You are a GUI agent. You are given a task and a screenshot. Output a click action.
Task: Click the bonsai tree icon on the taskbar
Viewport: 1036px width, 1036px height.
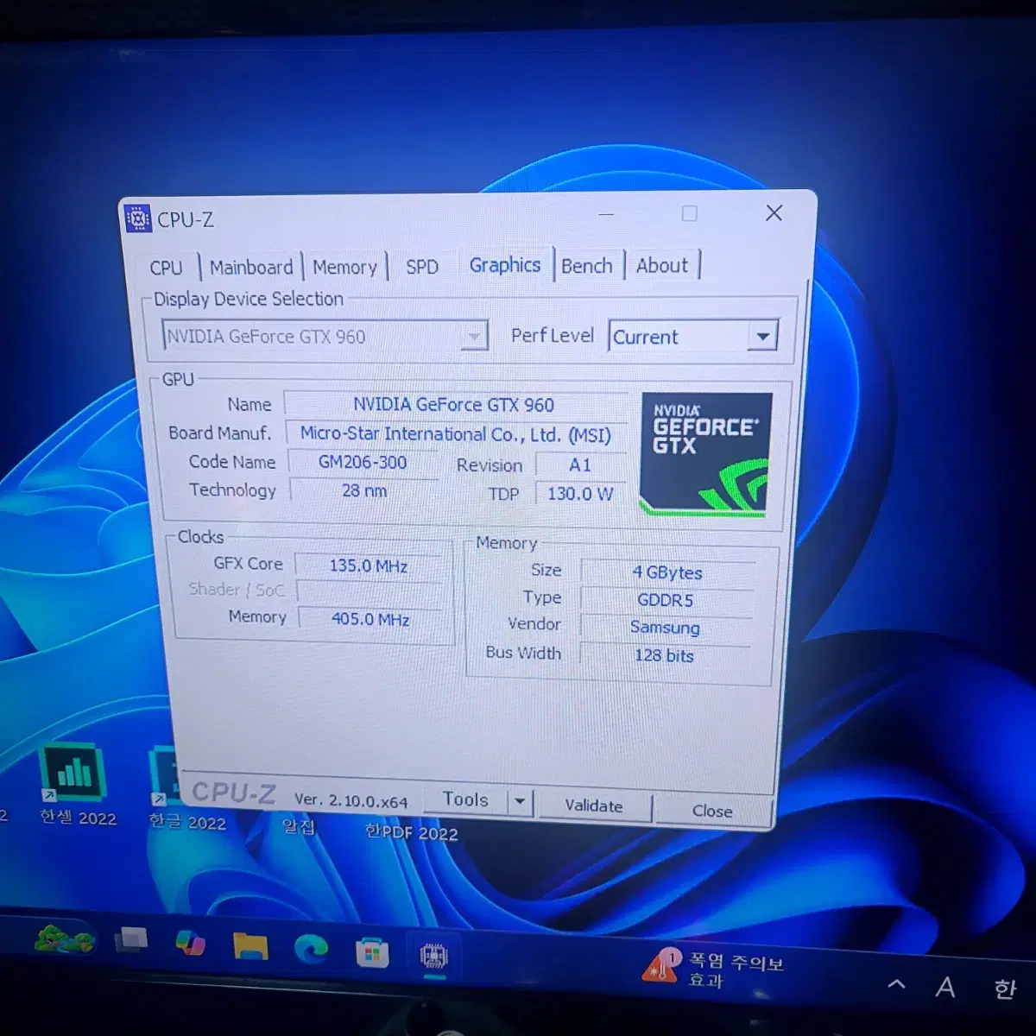click(63, 939)
